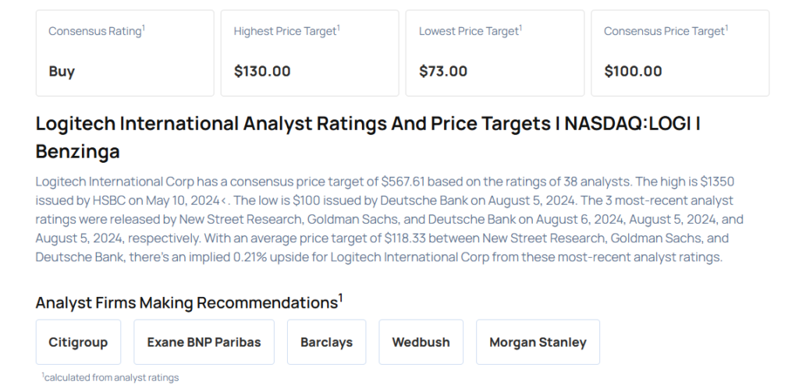Click the superscript footnote marker beside Recommendations
Image resolution: width=799 pixels, height=392 pixels.
coord(341,297)
